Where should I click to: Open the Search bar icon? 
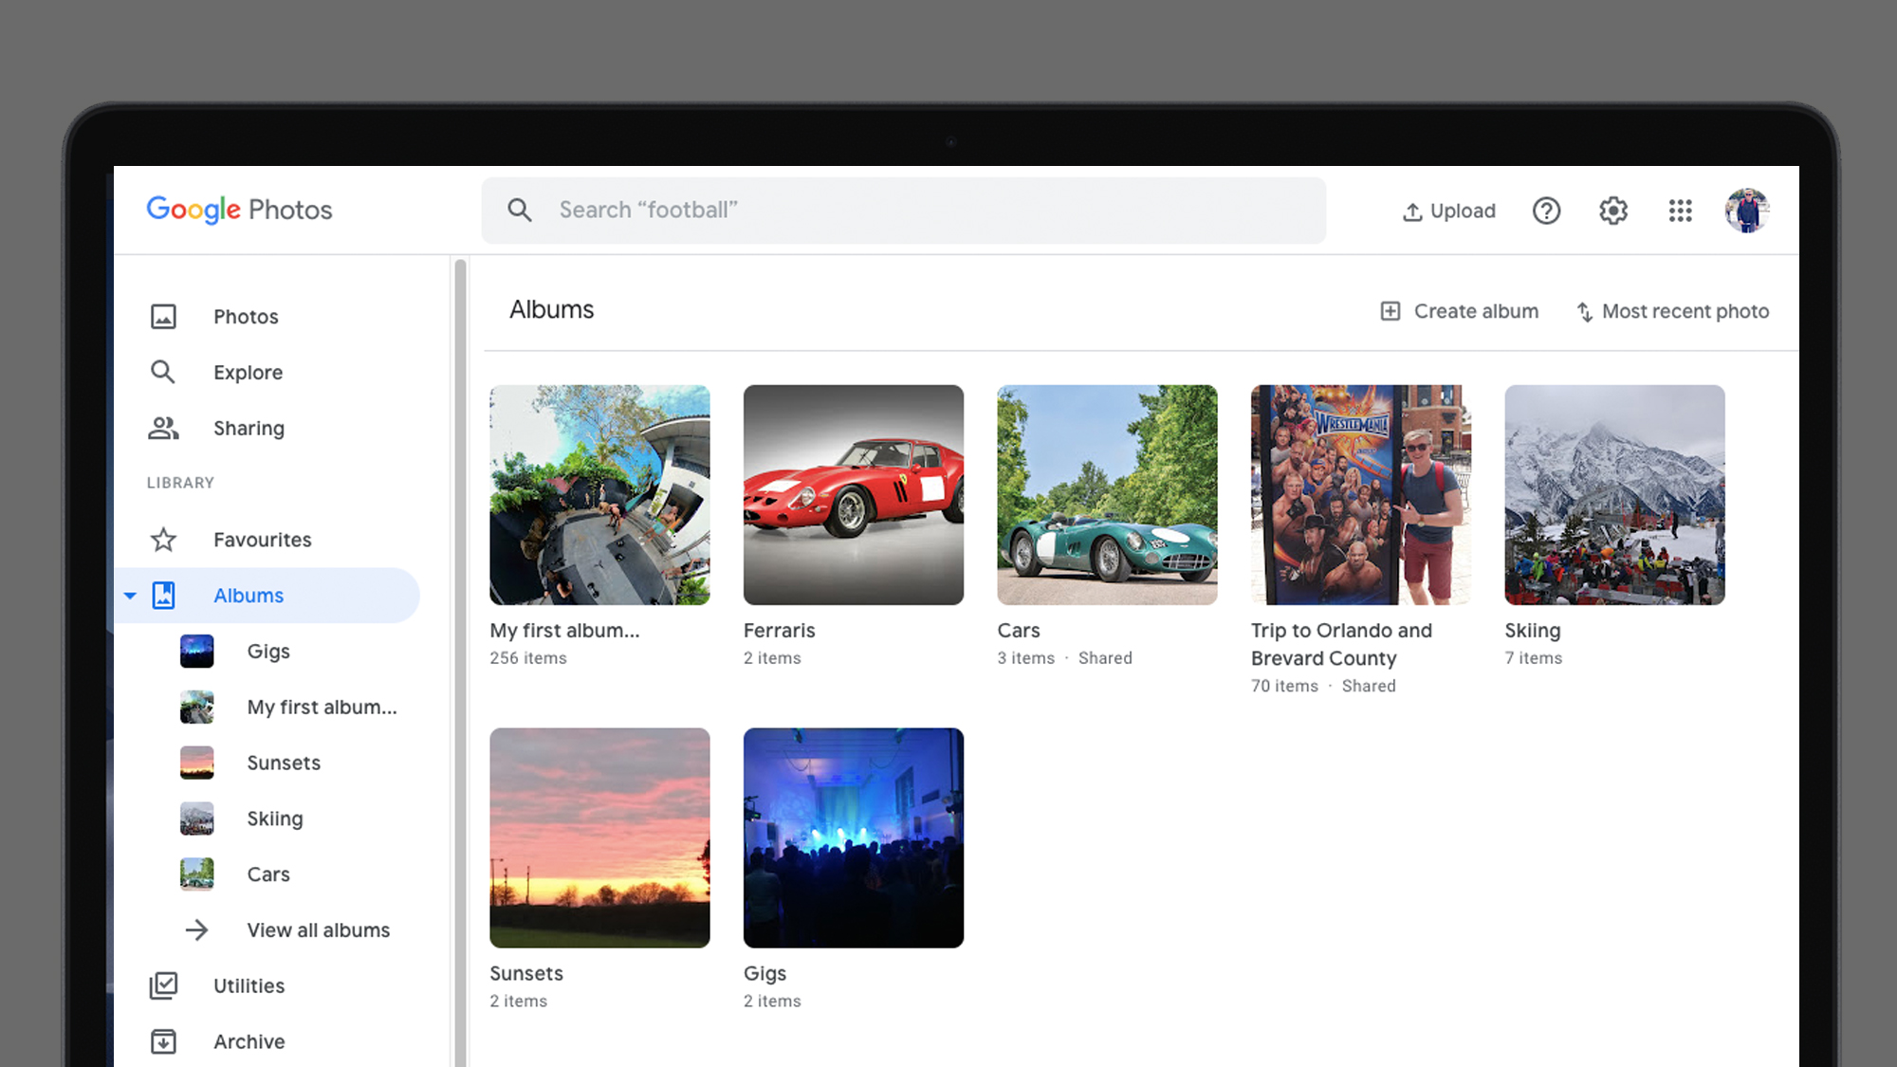coord(519,210)
